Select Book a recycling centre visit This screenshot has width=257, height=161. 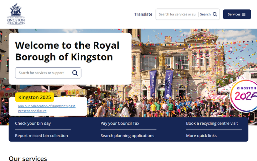[212, 123]
